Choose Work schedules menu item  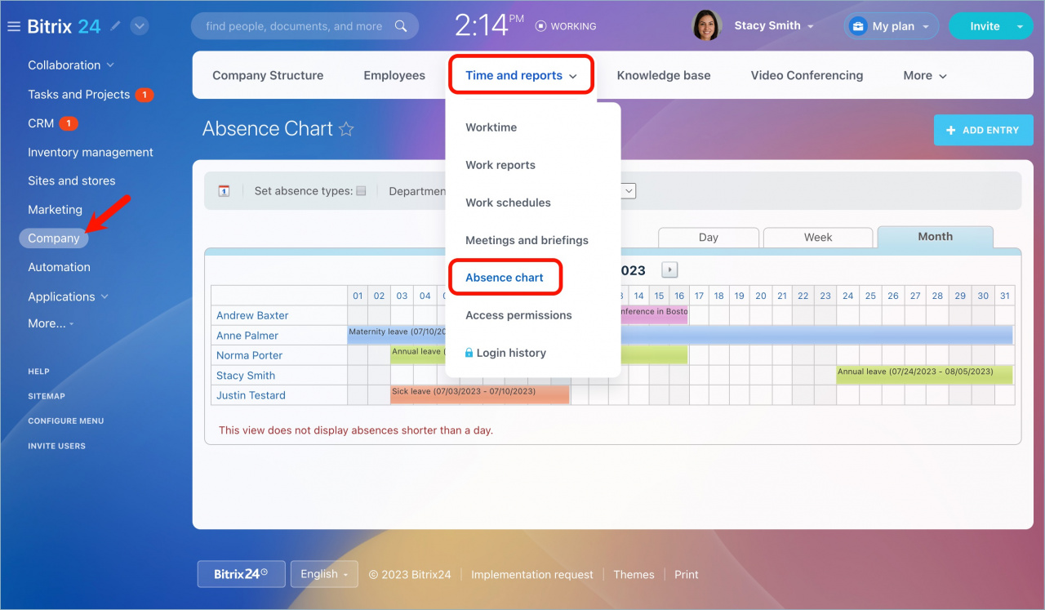508,203
